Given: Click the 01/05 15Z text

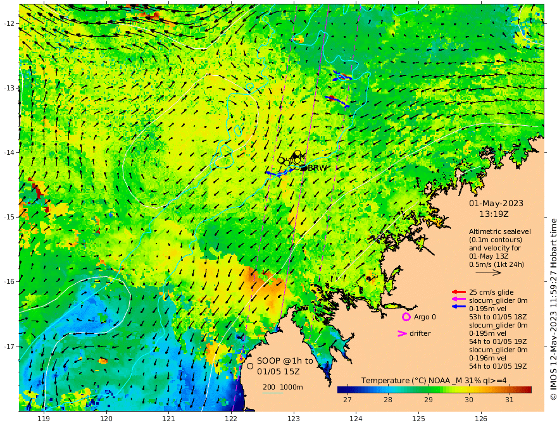Looking at the screenshot, I should click(278, 371).
